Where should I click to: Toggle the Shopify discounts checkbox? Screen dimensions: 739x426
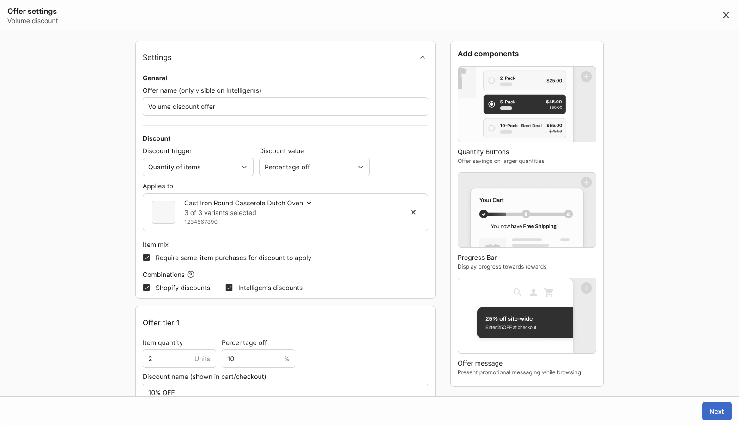[x=146, y=288]
